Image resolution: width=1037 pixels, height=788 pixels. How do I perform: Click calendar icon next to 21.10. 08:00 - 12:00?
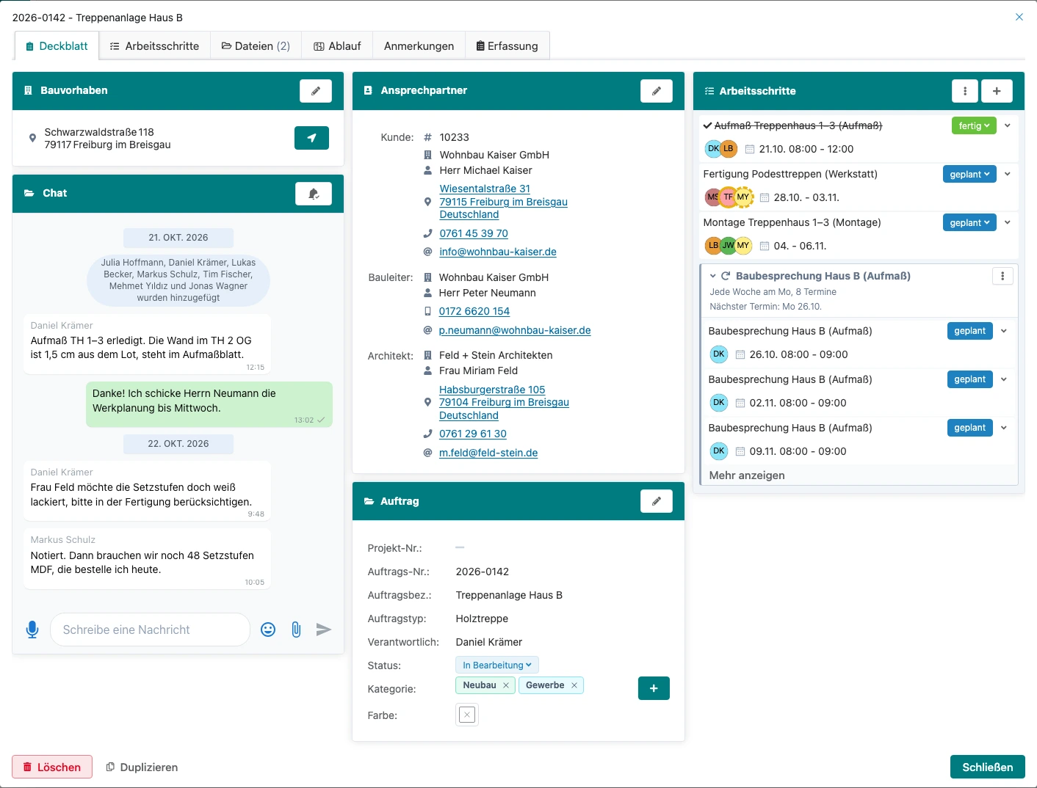[x=750, y=149]
